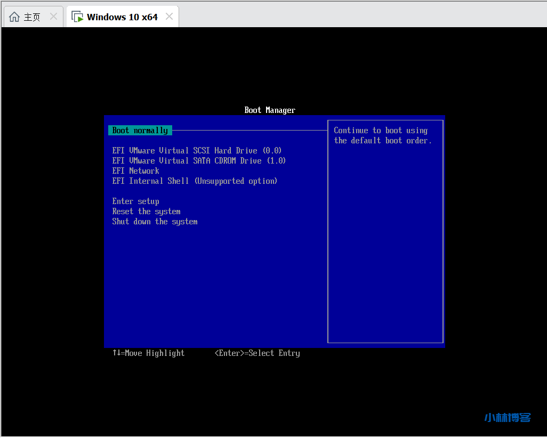Click the home icon on the 主页 tab
Image resolution: width=547 pixels, height=438 pixels.
[x=14, y=17]
